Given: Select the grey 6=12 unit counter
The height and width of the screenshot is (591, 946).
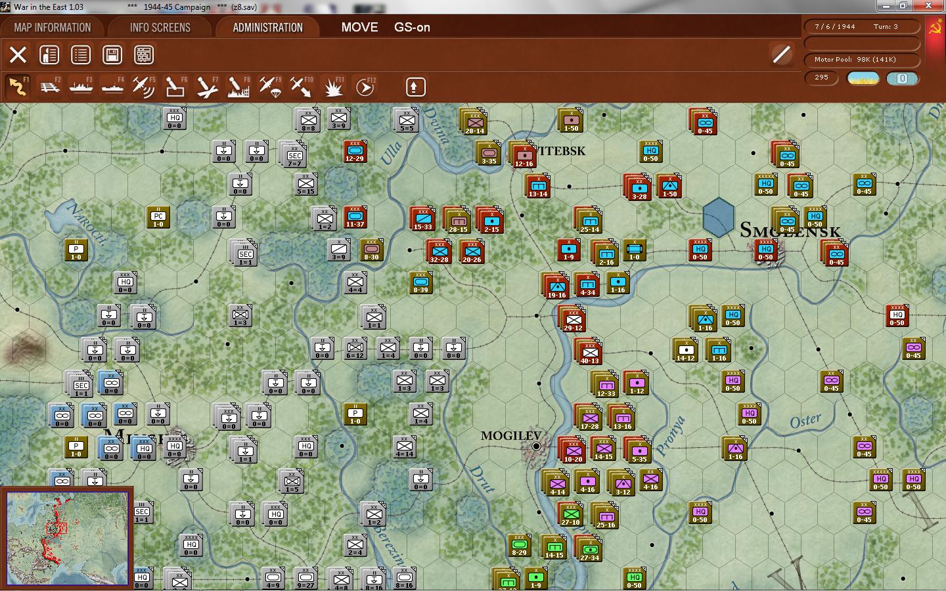Looking at the screenshot, I should [355, 348].
